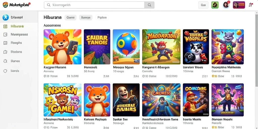This screenshot has width=258, height=129.
Task: Click inside the search input field
Action: [94, 5]
